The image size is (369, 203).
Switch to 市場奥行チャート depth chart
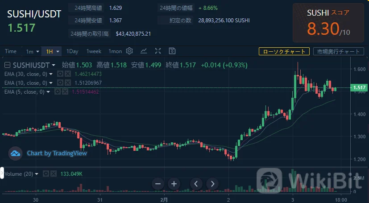pos(338,51)
